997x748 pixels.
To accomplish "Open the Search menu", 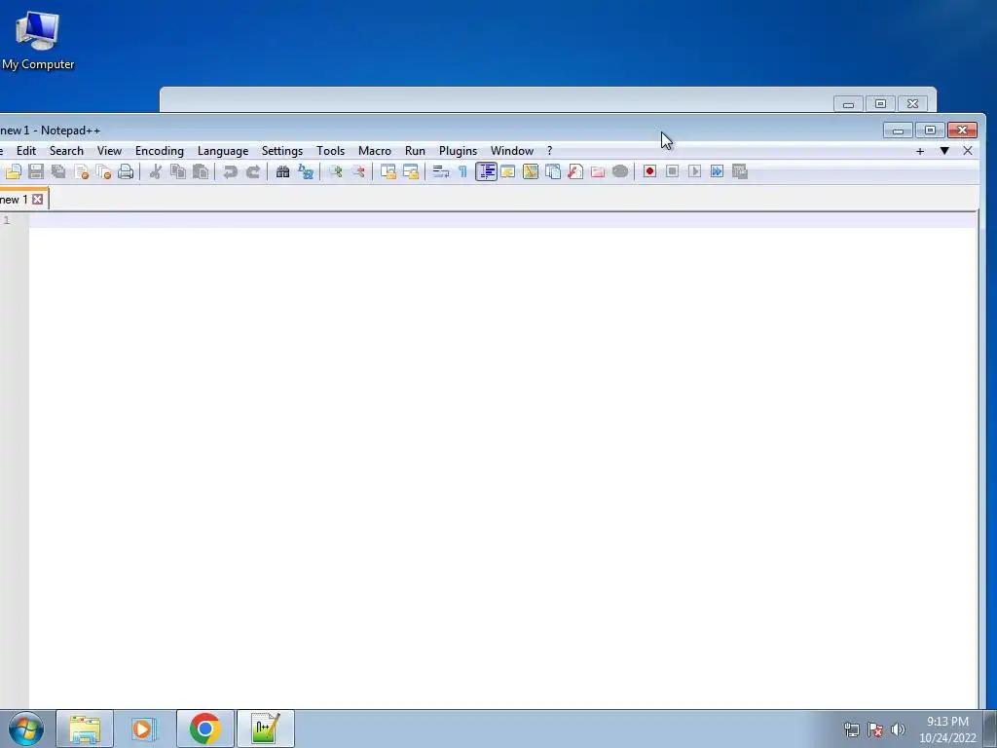I will (66, 151).
